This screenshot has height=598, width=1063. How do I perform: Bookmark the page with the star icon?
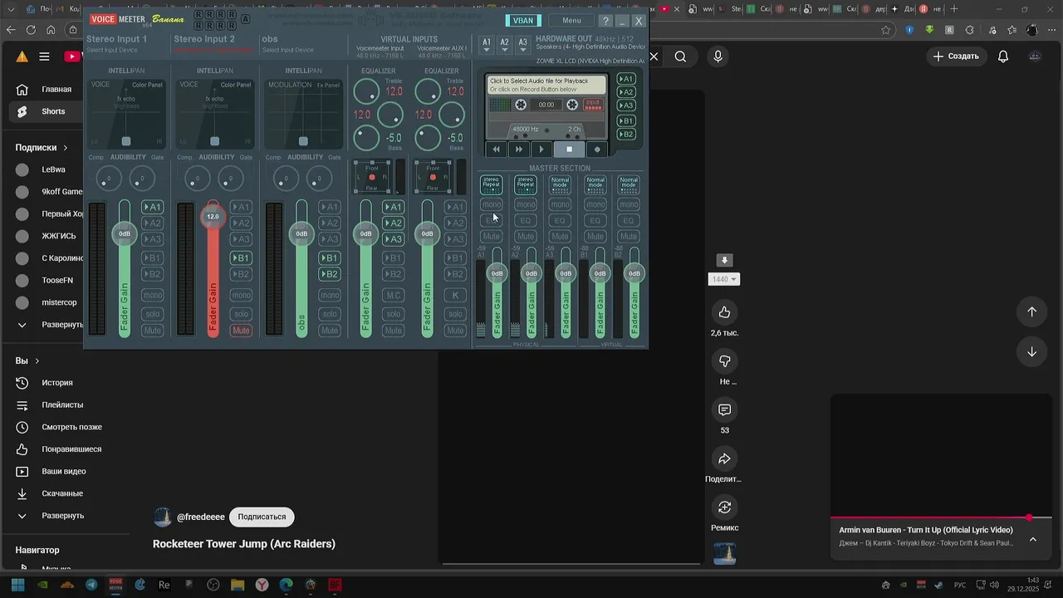click(886, 30)
